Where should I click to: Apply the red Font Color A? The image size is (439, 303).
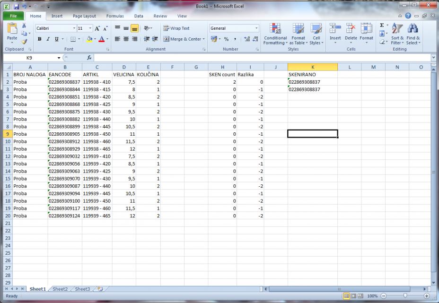[x=102, y=39]
